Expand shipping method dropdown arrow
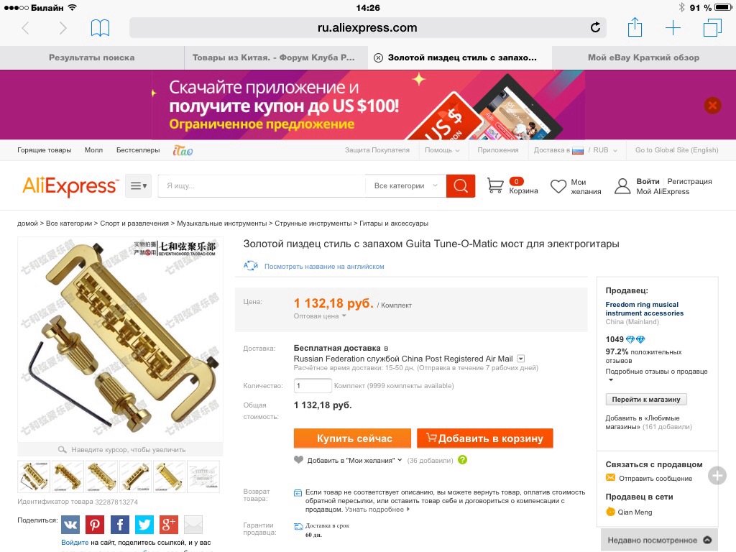736x552 pixels. pyautogui.click(x=520, y=359)
